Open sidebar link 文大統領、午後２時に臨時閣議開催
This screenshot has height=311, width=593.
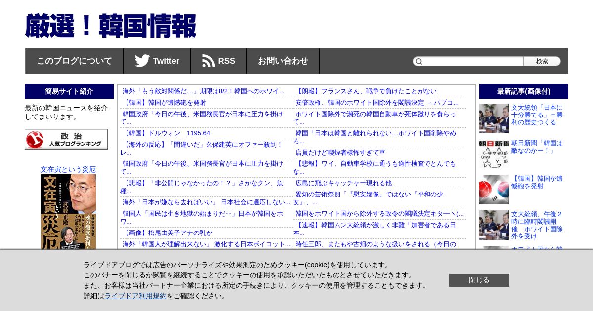tap(537, 225)
